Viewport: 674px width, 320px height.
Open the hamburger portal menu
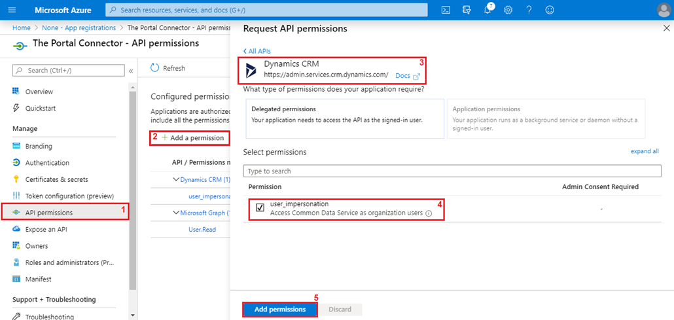point(12,10)
